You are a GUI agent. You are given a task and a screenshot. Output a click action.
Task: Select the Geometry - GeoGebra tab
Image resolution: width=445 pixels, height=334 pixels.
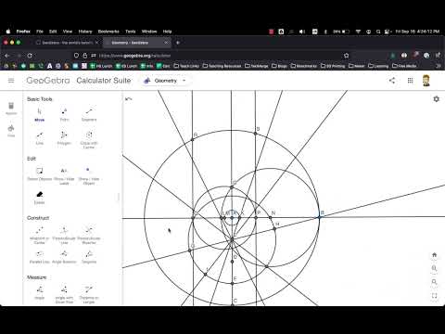pos(137,43)
